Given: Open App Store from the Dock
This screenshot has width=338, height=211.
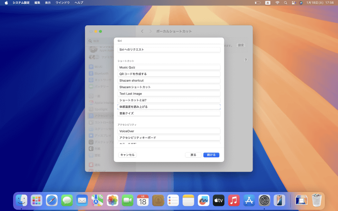Looking at the screenshot, I should click(249, 200).
